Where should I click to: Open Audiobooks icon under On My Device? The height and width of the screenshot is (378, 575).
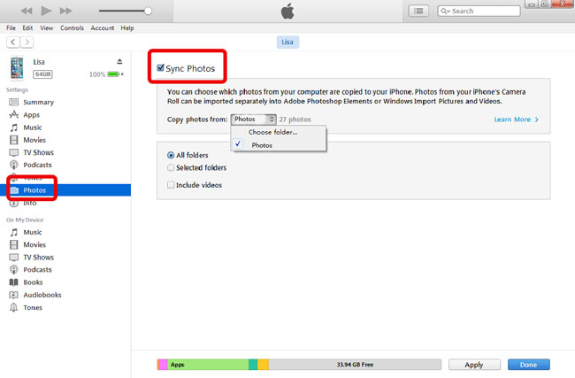tap(14, 295)
